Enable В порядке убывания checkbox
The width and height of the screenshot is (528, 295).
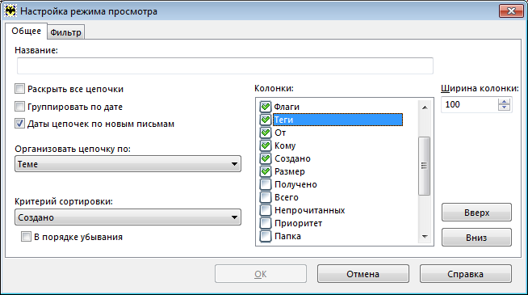tap(26, 237)
